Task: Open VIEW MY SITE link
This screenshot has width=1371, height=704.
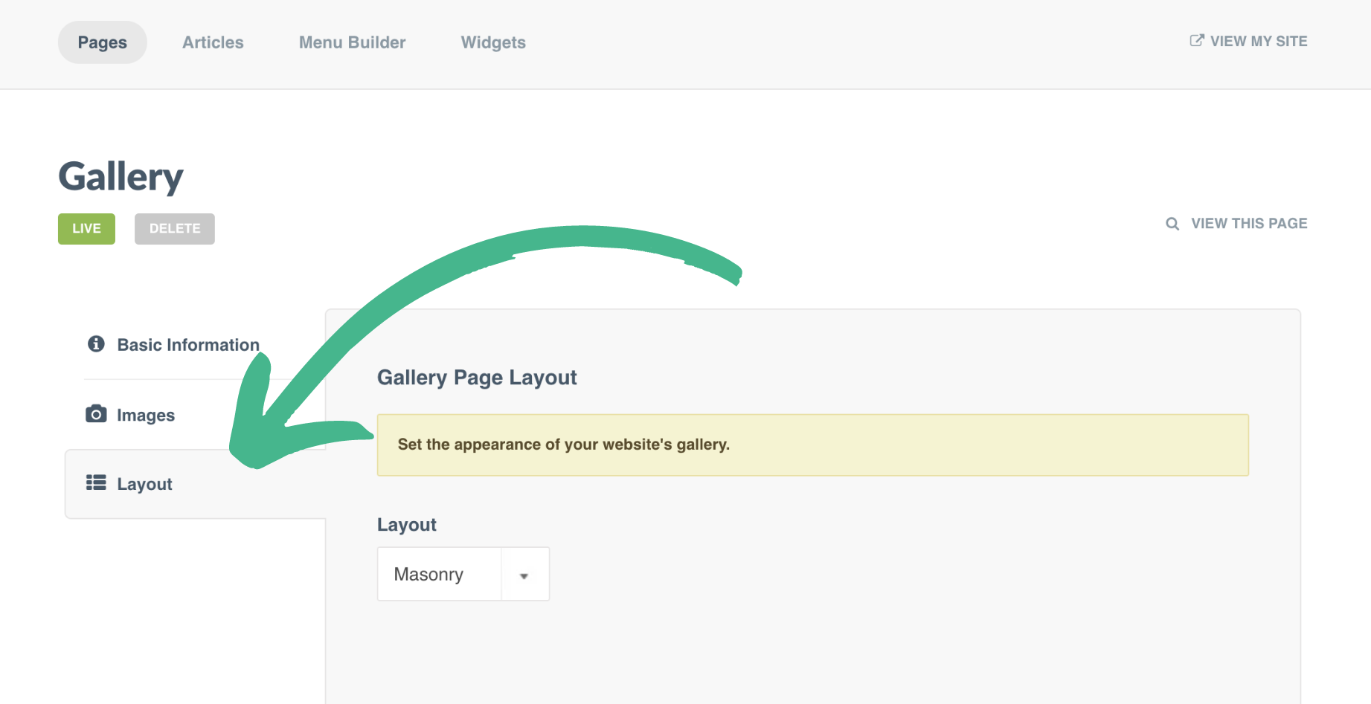Action: pyautogui.click(x=1258, y=41)
